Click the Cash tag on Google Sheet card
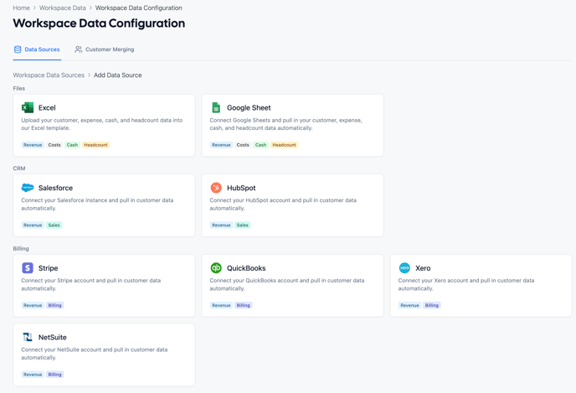Image resolution: width=576 pixels, height=393 pixels. tap(260, 145)
